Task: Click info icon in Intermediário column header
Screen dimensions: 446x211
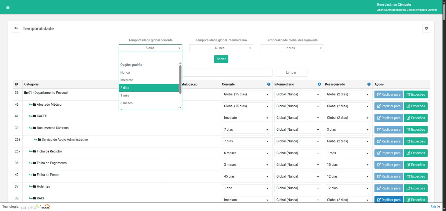Action: (x=319, y=84)
